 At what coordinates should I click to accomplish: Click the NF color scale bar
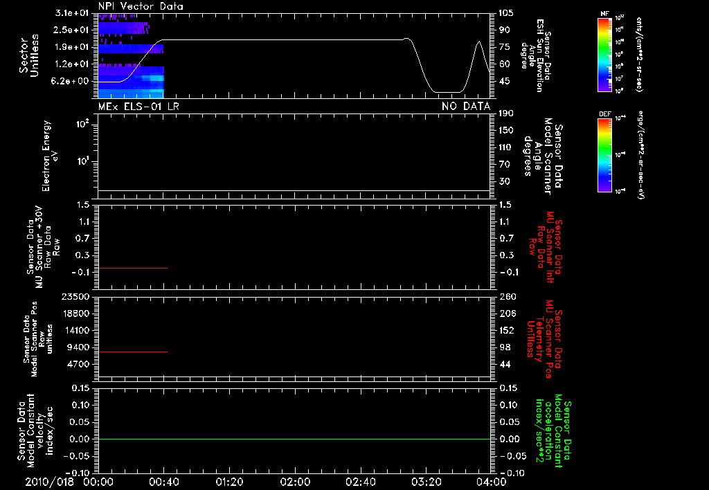(605, 54)
